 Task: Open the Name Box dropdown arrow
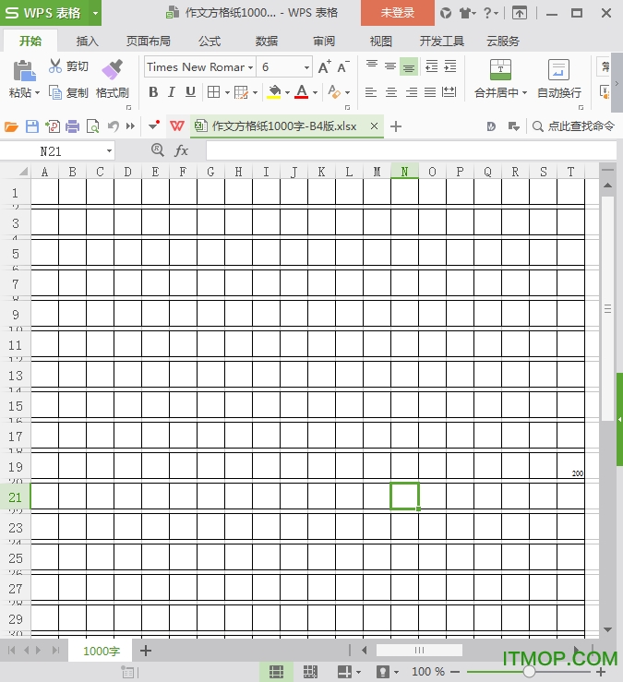(x=110, y=151)
